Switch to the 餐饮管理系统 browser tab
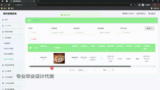Viewport: 160px width, 90px height. coord(22,1)
